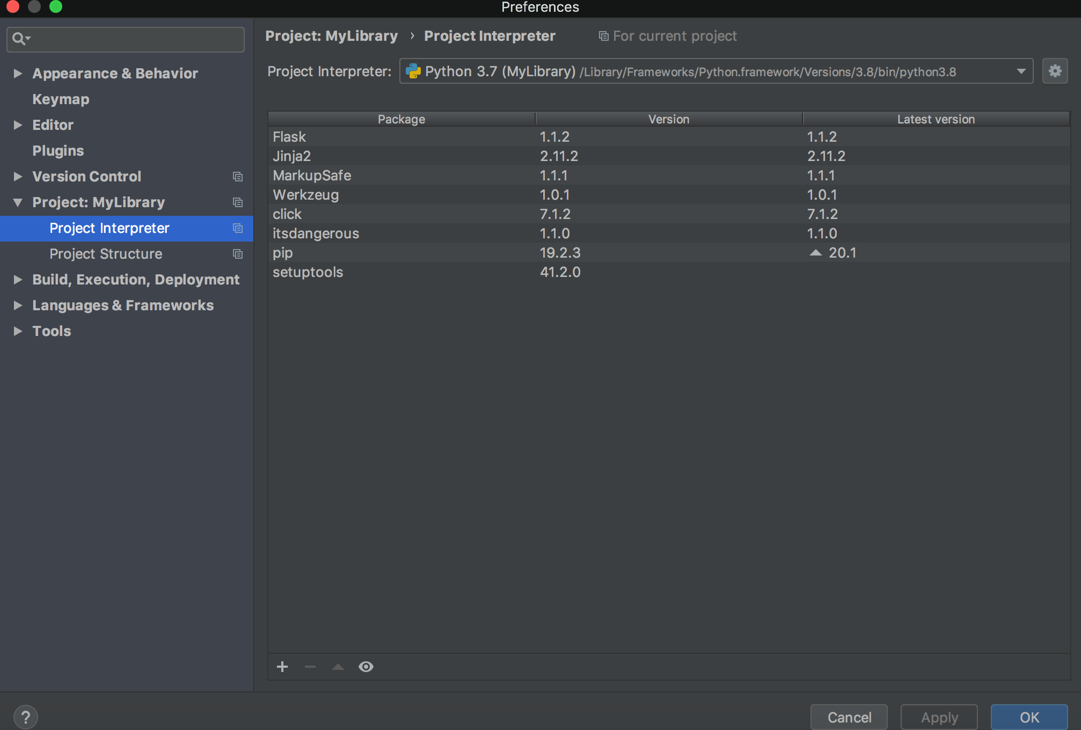Click the install package plus icon
This screenshot has width=1081, height=730.
coord(282,667)
